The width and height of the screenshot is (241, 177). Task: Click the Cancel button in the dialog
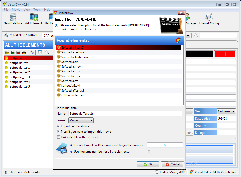tap(172, 164)
